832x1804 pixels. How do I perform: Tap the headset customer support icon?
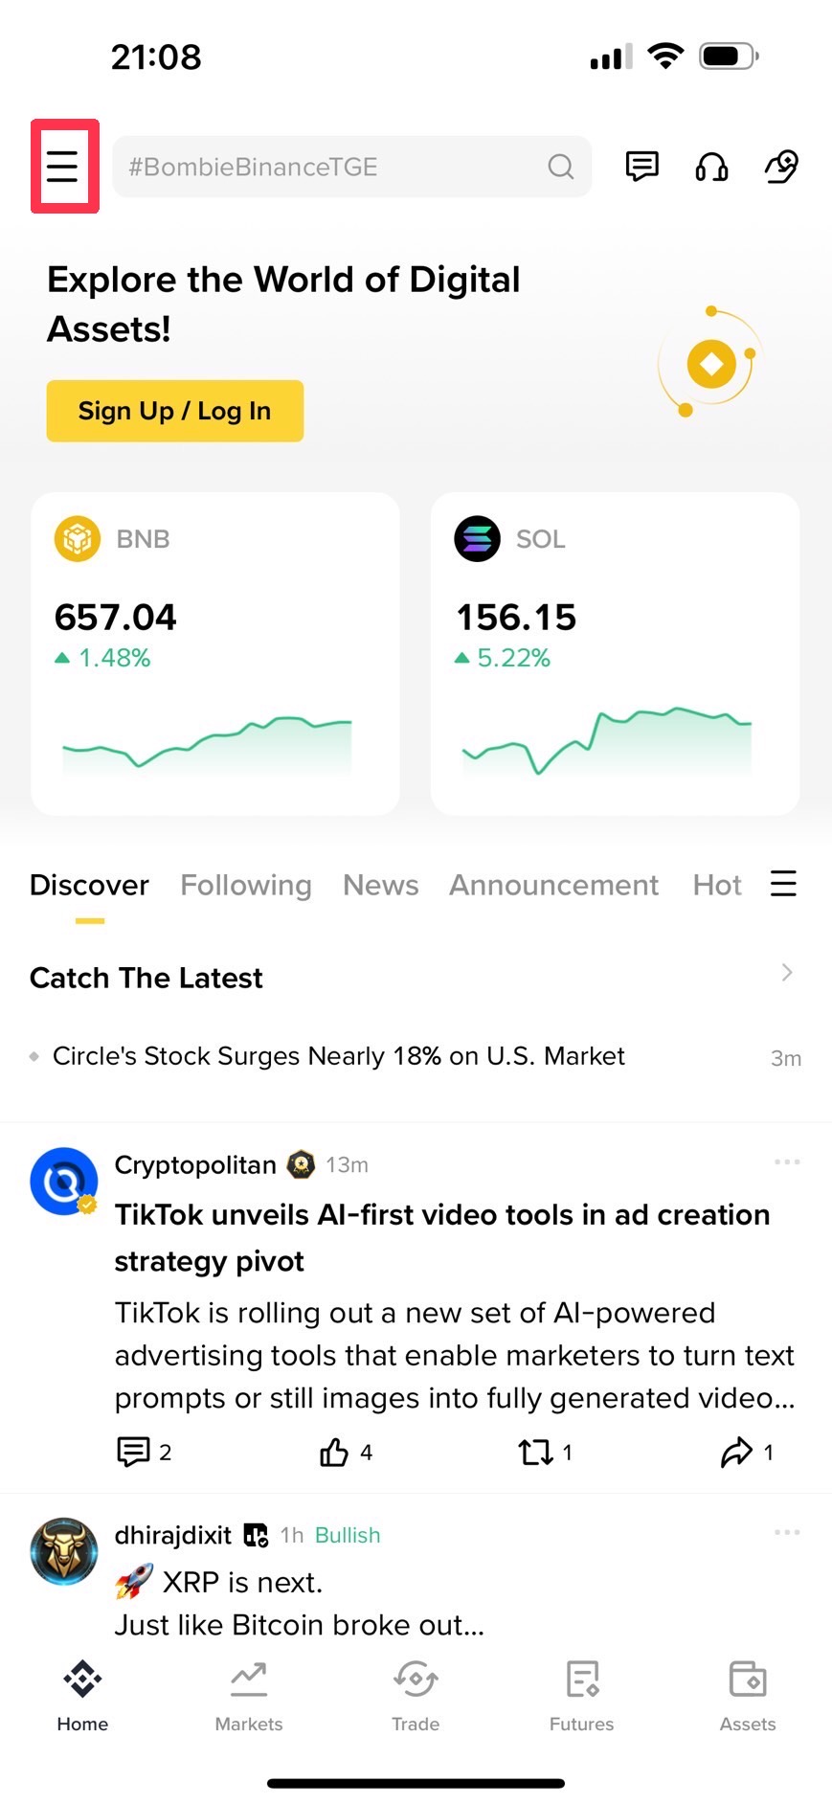click(x=711, y=167)
